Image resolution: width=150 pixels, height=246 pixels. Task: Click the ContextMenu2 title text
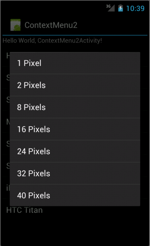pyautogui.click(x=51, y=25)
